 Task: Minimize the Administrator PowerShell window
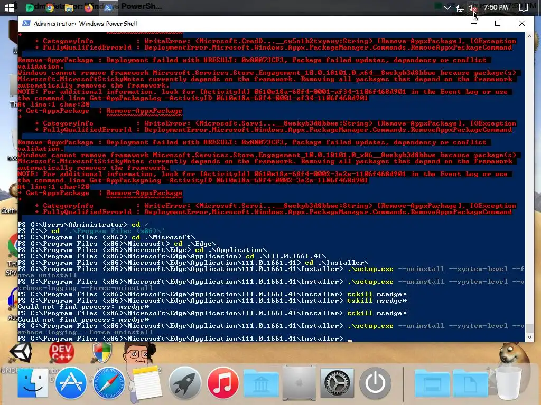coord(474,23)
